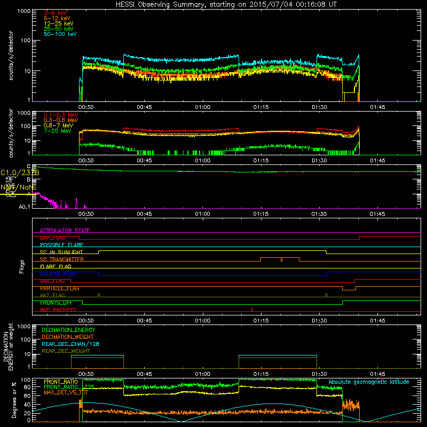Click the DECIMATION_WEIGHT legend entry
This screenshot has height=427, width=427.
point(68,337)
